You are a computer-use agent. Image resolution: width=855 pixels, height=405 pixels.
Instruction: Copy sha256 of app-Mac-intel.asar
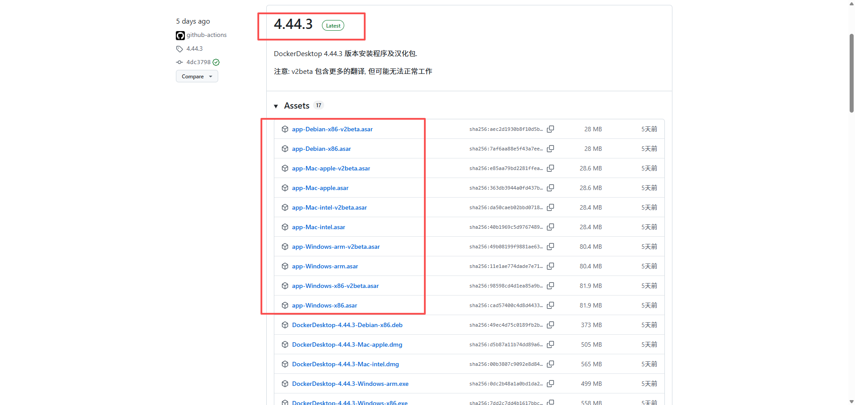pos(550,227)
